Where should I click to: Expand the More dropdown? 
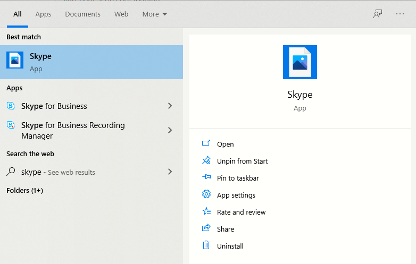pyautogui.click(x=155, y=14)
